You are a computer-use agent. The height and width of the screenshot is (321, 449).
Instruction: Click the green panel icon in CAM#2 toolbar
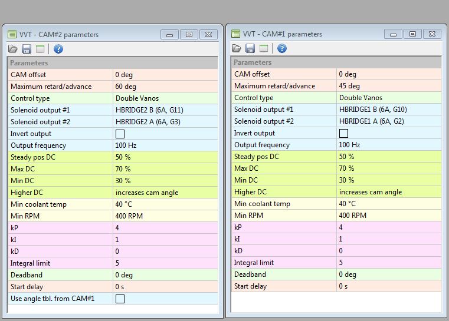pos(40,49)
